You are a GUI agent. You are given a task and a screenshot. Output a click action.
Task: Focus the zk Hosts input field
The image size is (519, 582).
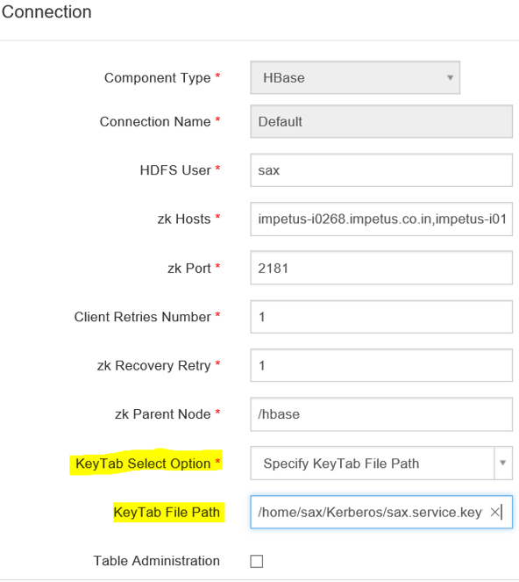381,219
